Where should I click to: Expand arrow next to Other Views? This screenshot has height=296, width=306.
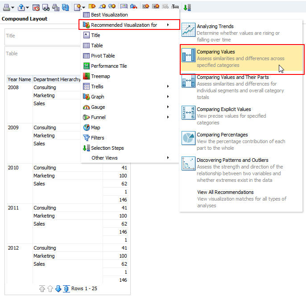168,157
